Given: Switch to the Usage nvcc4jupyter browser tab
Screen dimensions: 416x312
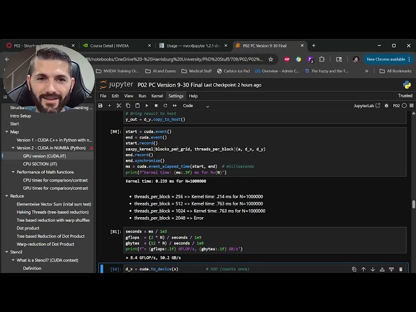Looking at the screenshot, I should [x=193, y=45].
